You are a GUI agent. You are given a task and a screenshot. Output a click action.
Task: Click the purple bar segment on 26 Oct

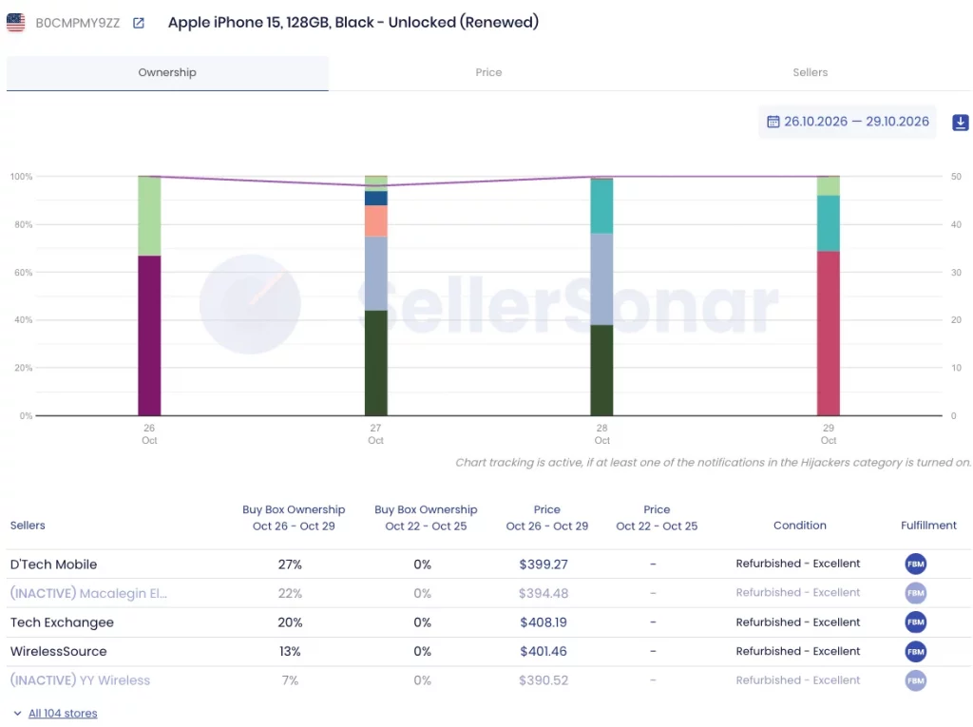click(149, 335)
